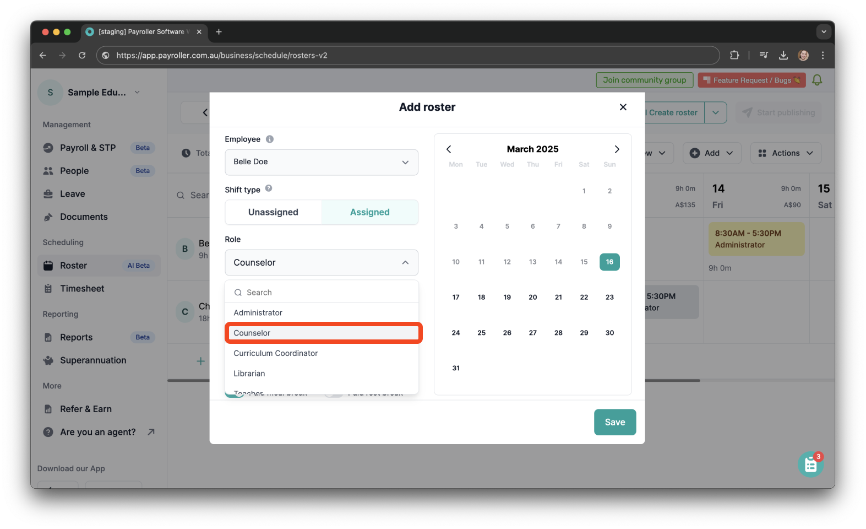Viewport: 866px width, 529px height.
Task: Open the Add dropdown in schedule toolbar
Action: click(x=712, y=153)
